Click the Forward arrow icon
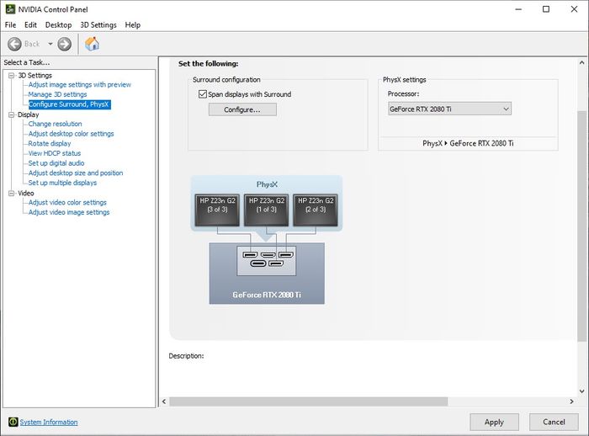This screenshot has width=589, height=436. (64, 44)
